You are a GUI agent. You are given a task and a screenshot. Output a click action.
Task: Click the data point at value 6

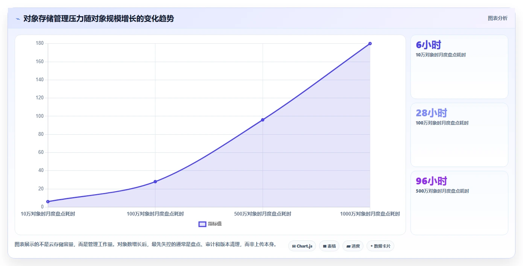[x=48, y=202]
